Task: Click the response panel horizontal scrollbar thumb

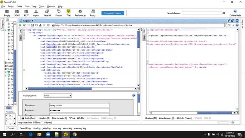Action: tap(214, 113)
